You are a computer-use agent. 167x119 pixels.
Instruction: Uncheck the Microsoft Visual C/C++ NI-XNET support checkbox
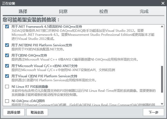pyautogui.click(x=7, y=66)
